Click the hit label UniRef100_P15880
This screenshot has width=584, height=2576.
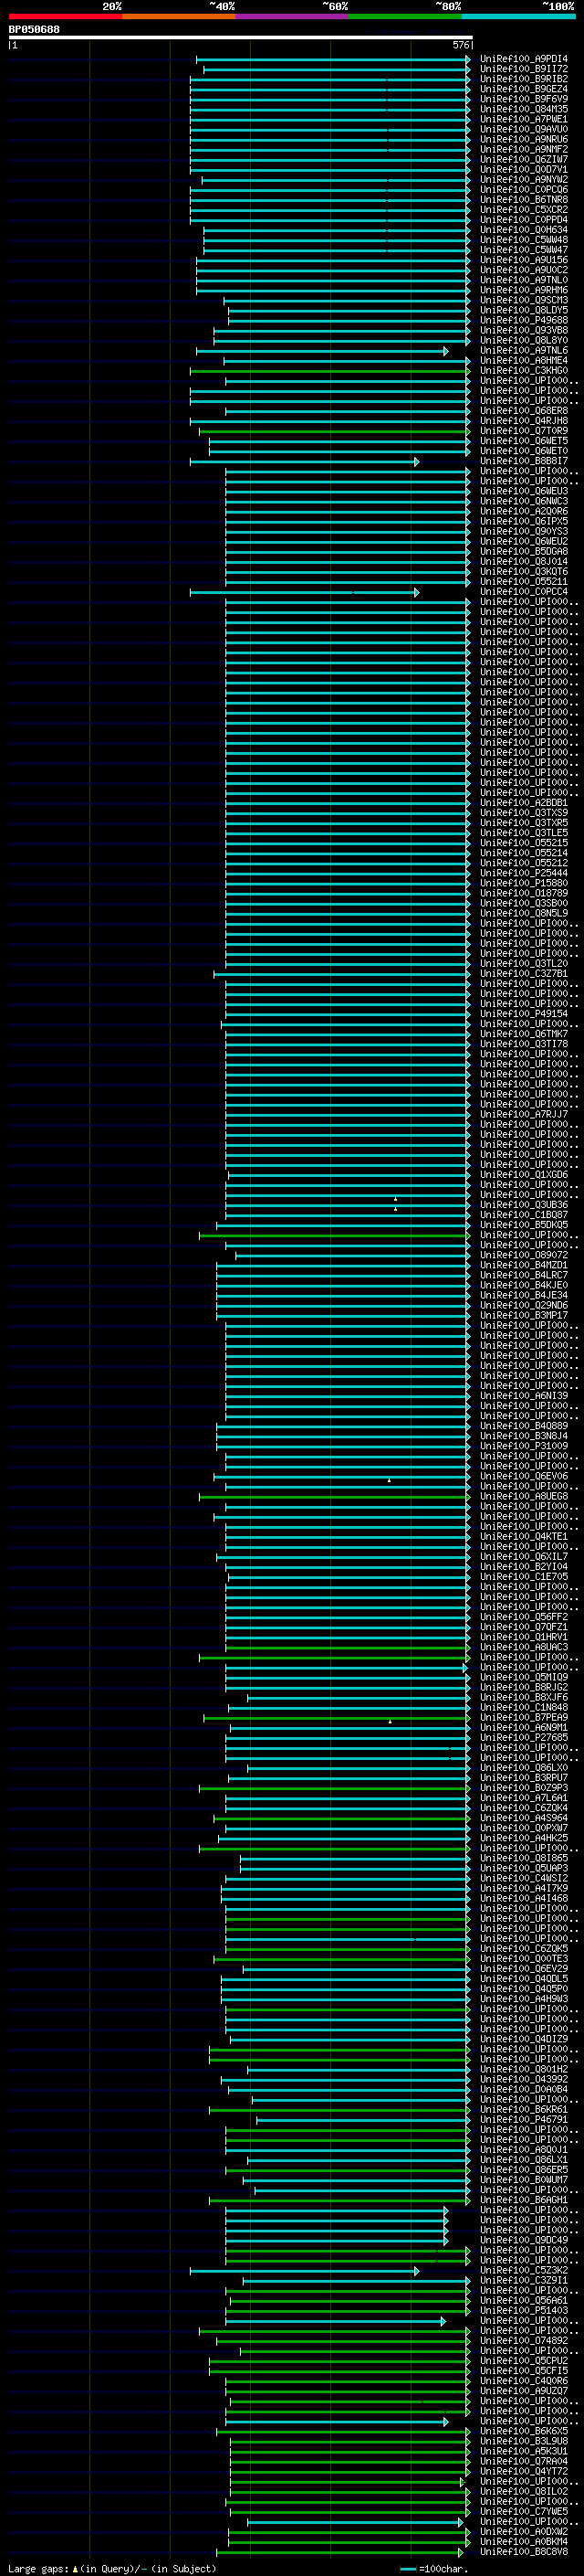tap(523, 883)
